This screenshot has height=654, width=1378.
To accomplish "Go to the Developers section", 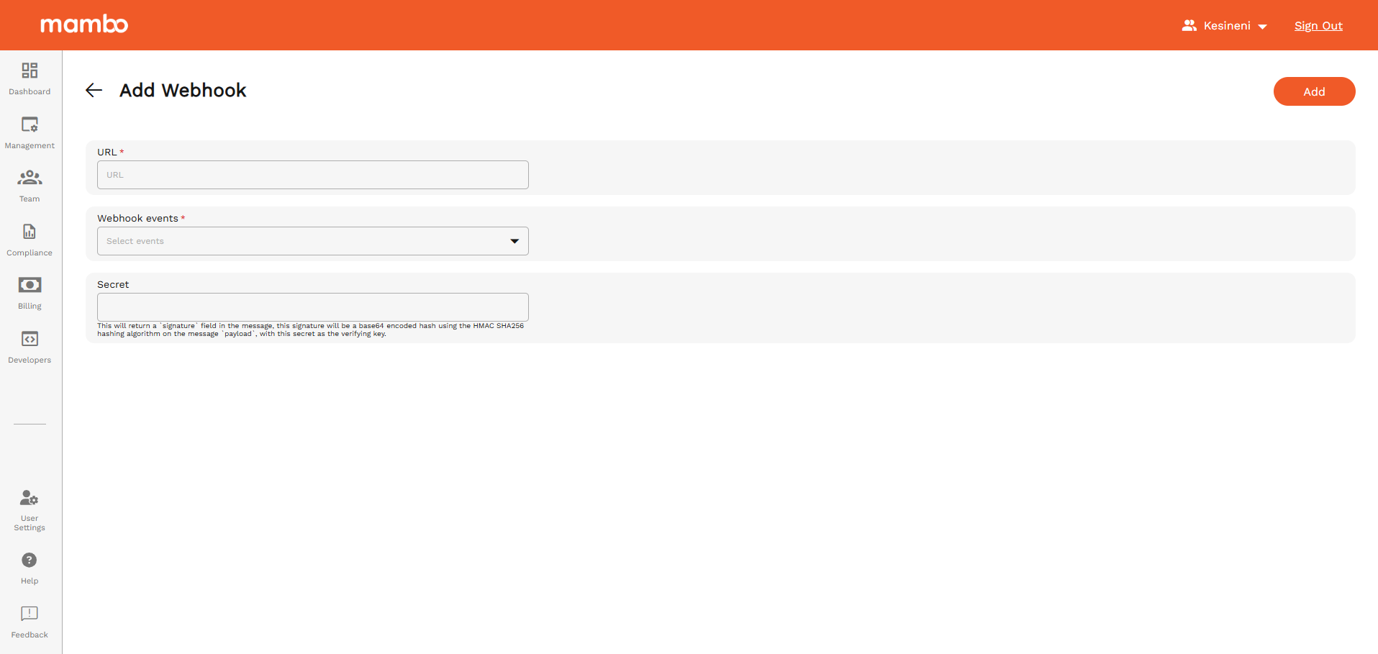I will coord(29,347).
